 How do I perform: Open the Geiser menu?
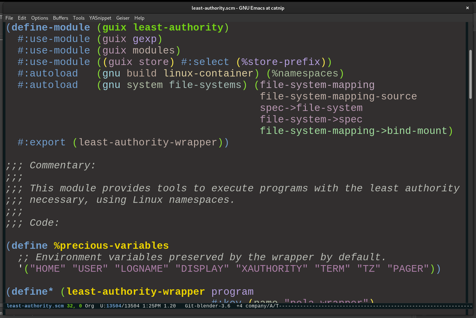click(x=123, y=18)
